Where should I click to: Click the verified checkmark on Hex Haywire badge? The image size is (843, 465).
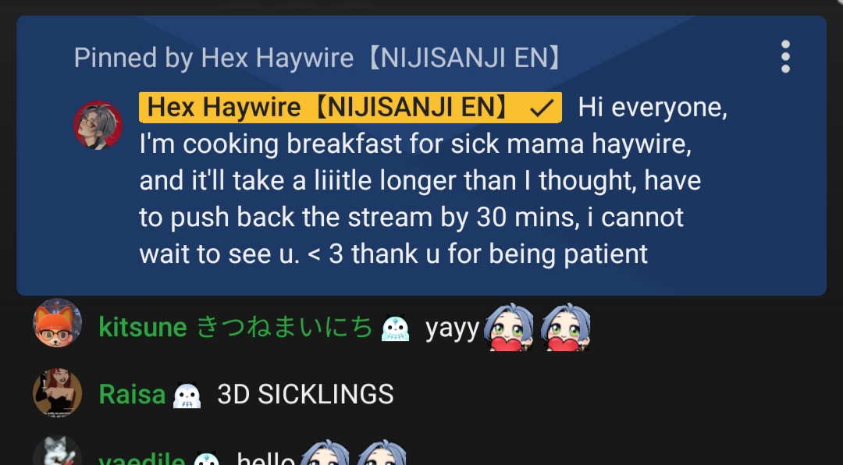(542, 108)
